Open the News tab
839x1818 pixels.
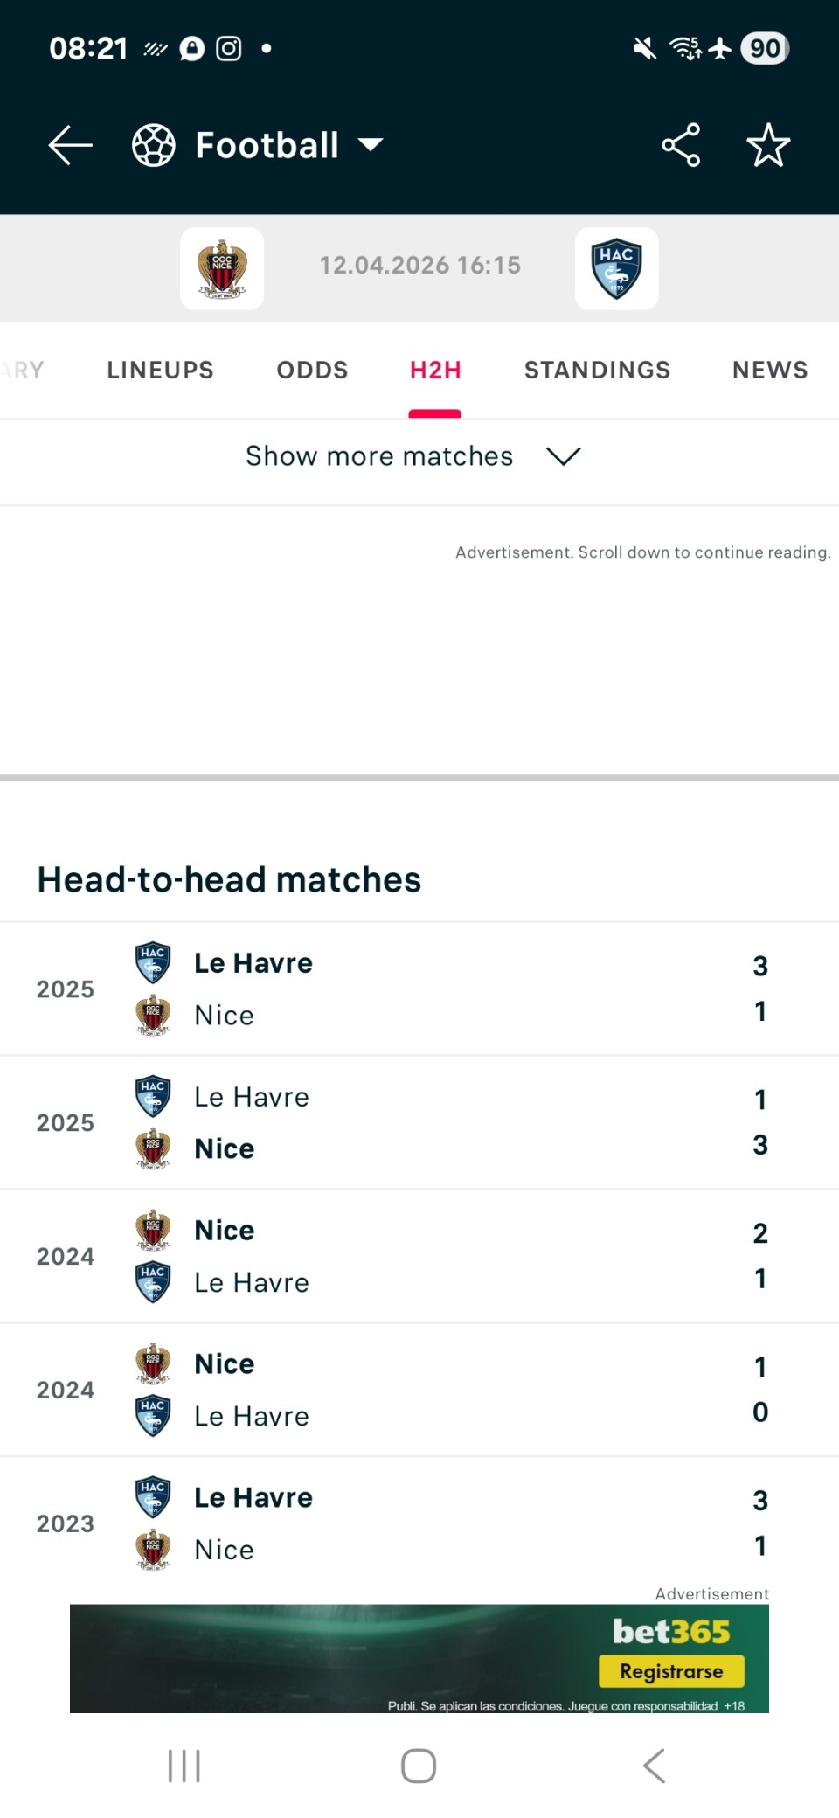click(x=770, y=370)
